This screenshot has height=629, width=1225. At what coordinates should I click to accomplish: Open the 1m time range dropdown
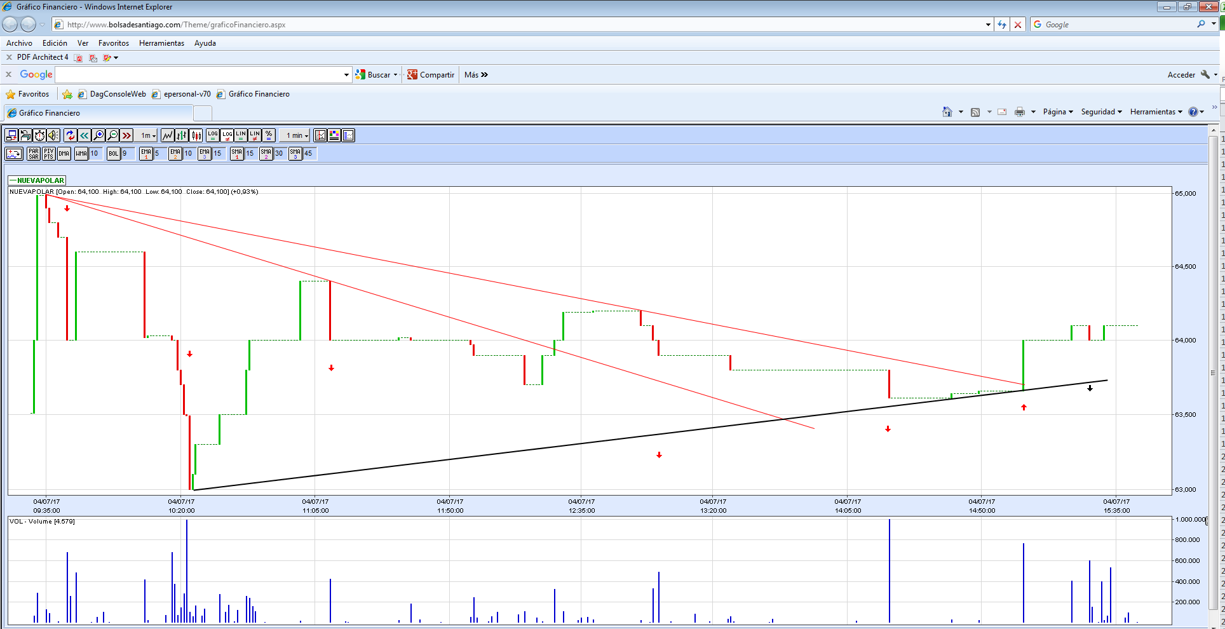pos(148,135)
